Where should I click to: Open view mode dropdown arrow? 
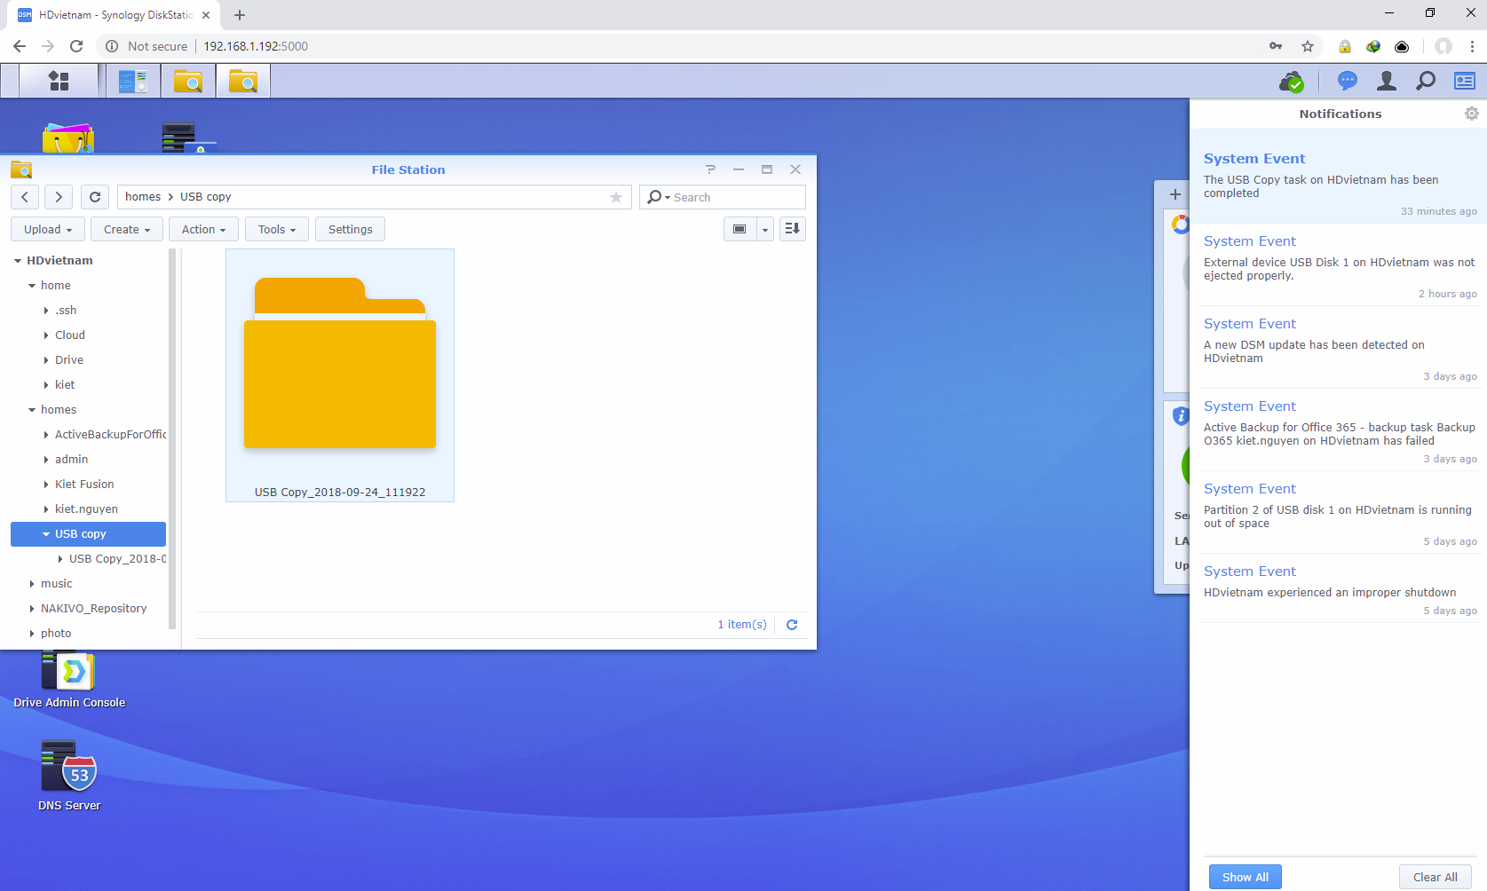click(765, 229)
